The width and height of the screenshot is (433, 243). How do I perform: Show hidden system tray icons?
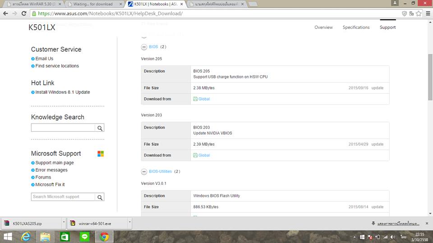(x=355, y=237)
